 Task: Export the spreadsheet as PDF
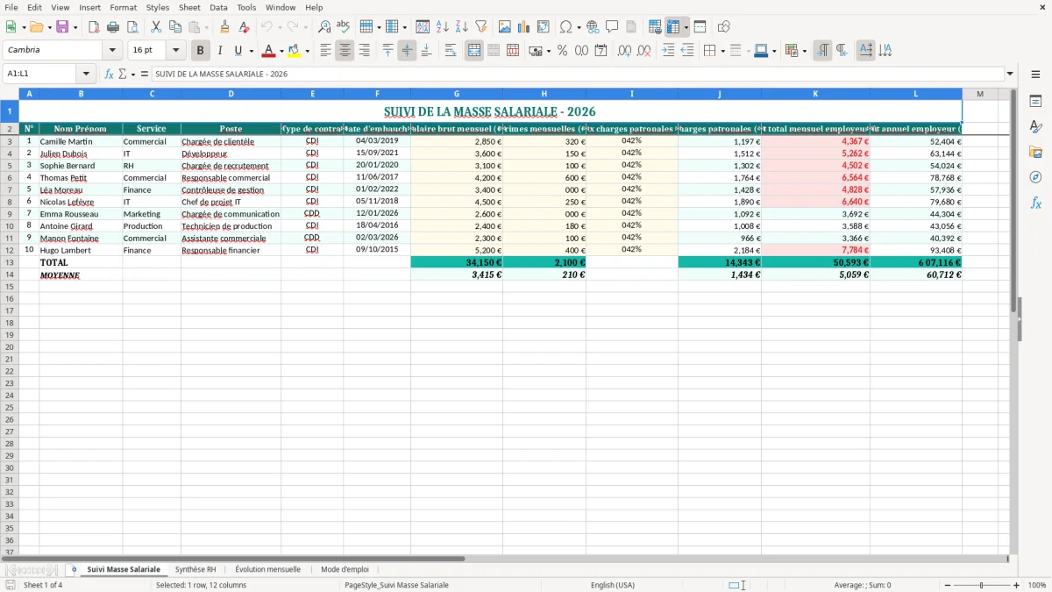click(x=94, y=27)
